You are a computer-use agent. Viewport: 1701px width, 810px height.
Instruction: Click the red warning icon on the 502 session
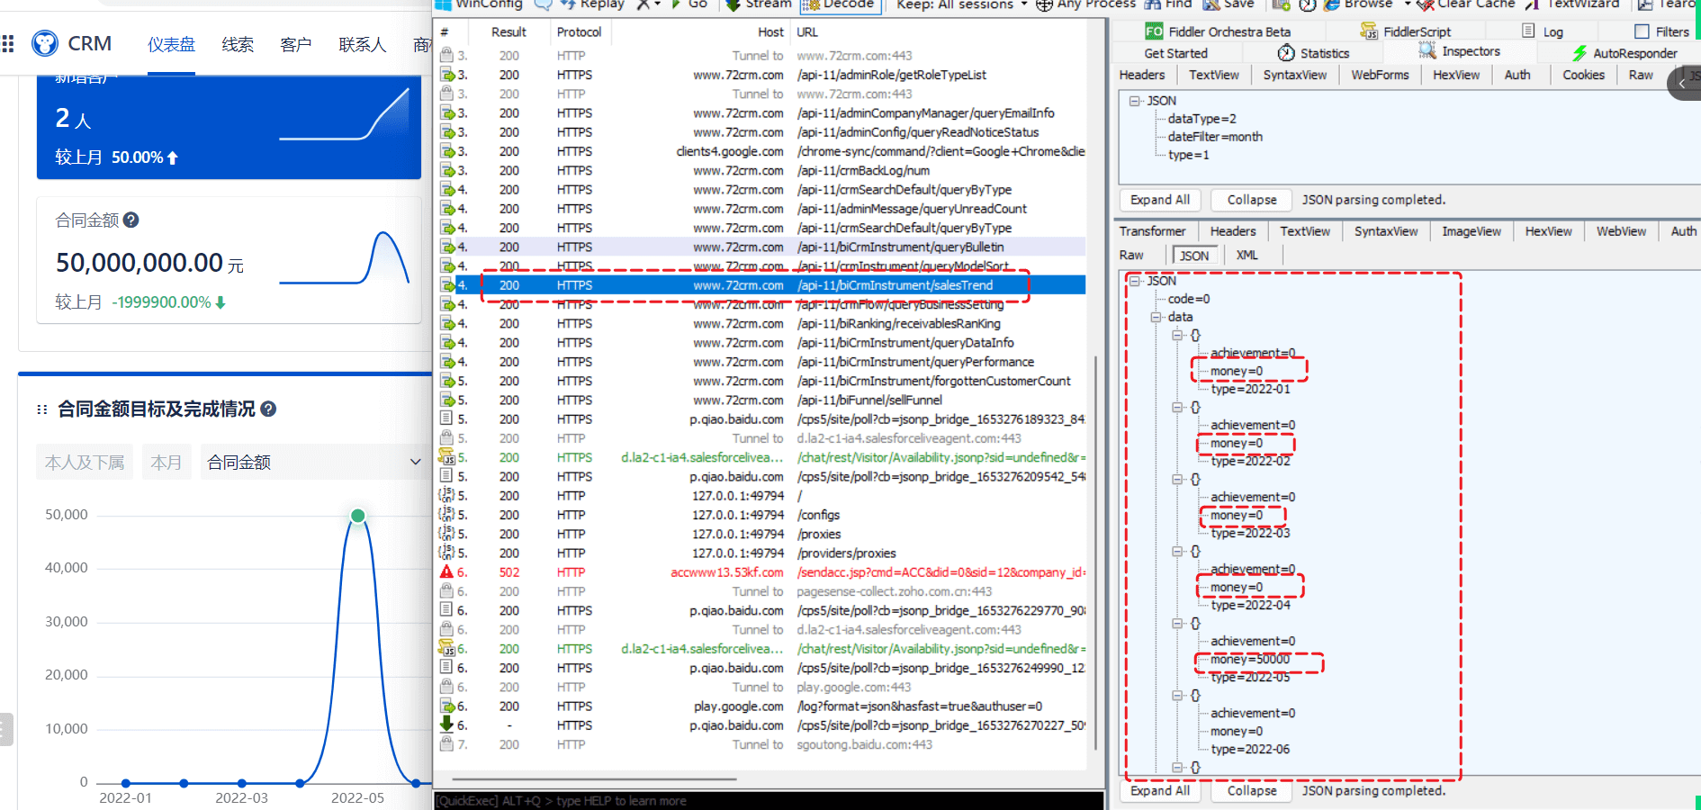446,572
